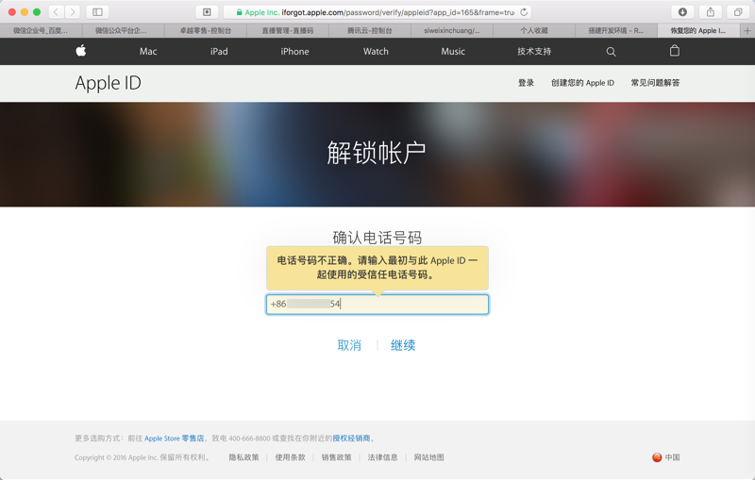This screenshot has width=755, height=480.
Task: Click the red close window button
Action: 12,12
